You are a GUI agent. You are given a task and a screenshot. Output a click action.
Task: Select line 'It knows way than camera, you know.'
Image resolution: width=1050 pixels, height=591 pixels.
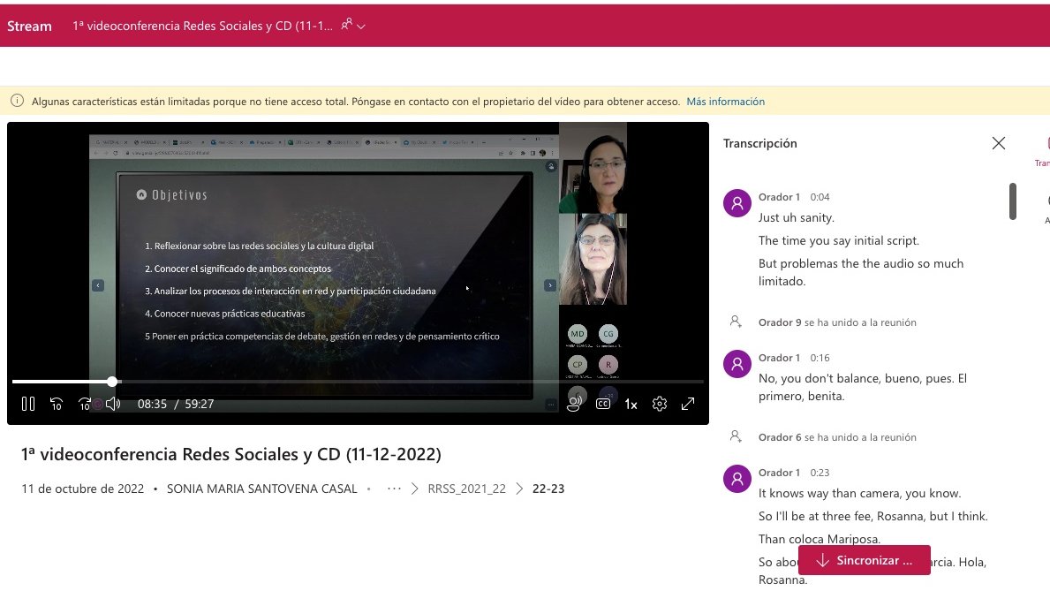coord(860,493)
